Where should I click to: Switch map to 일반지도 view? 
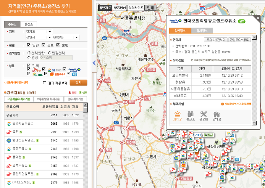pyautogui.click(x=105, y=8)
